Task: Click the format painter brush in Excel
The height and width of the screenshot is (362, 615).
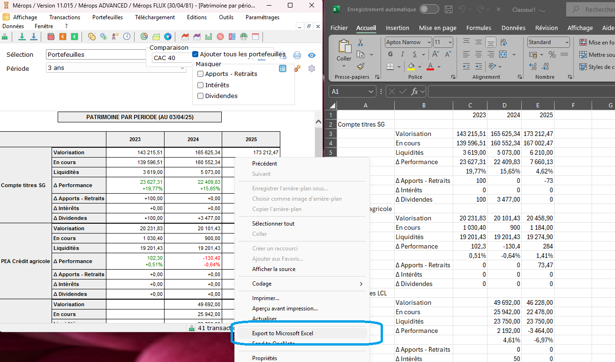Action: (360, 66)
